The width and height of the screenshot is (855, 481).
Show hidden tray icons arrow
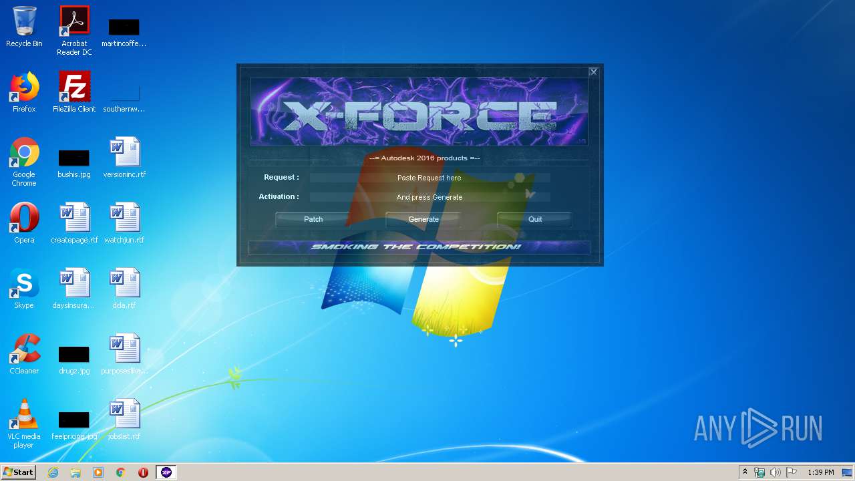[745, 472]
